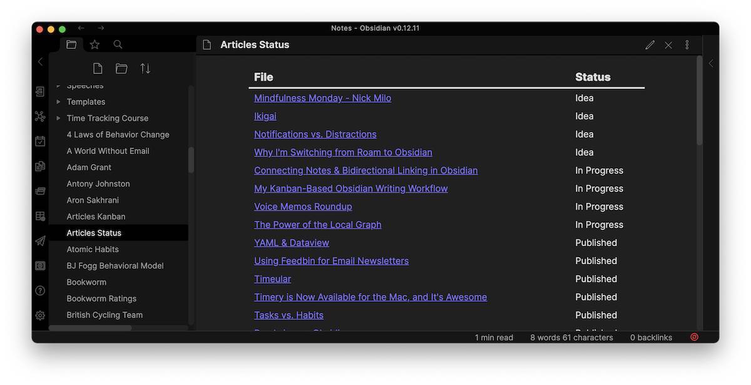Open the quick switcher ribbon icon
This screenshot has width=751, height=385.
[40, 91]
